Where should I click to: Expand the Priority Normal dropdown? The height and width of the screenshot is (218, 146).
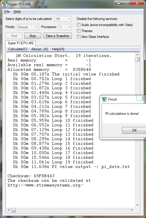tap(28, 27)
